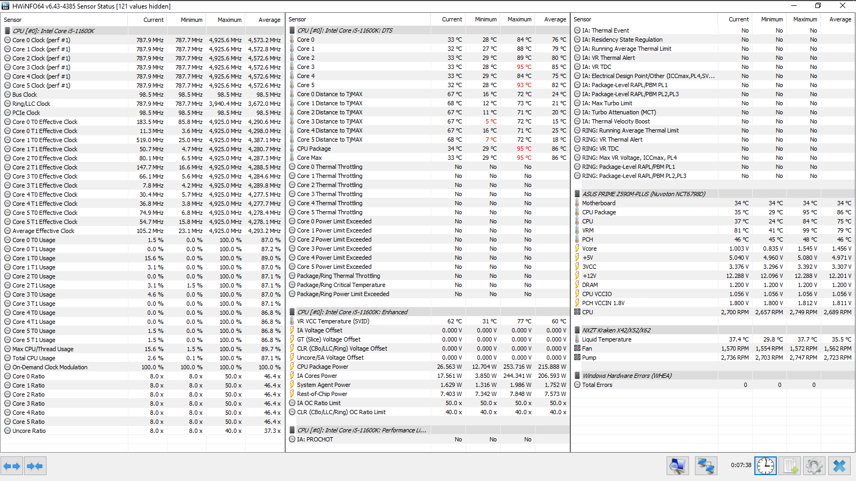Screen dimensions: 856x481
Task: Click the collapse columns arrows icon
Action: [35, 466]
